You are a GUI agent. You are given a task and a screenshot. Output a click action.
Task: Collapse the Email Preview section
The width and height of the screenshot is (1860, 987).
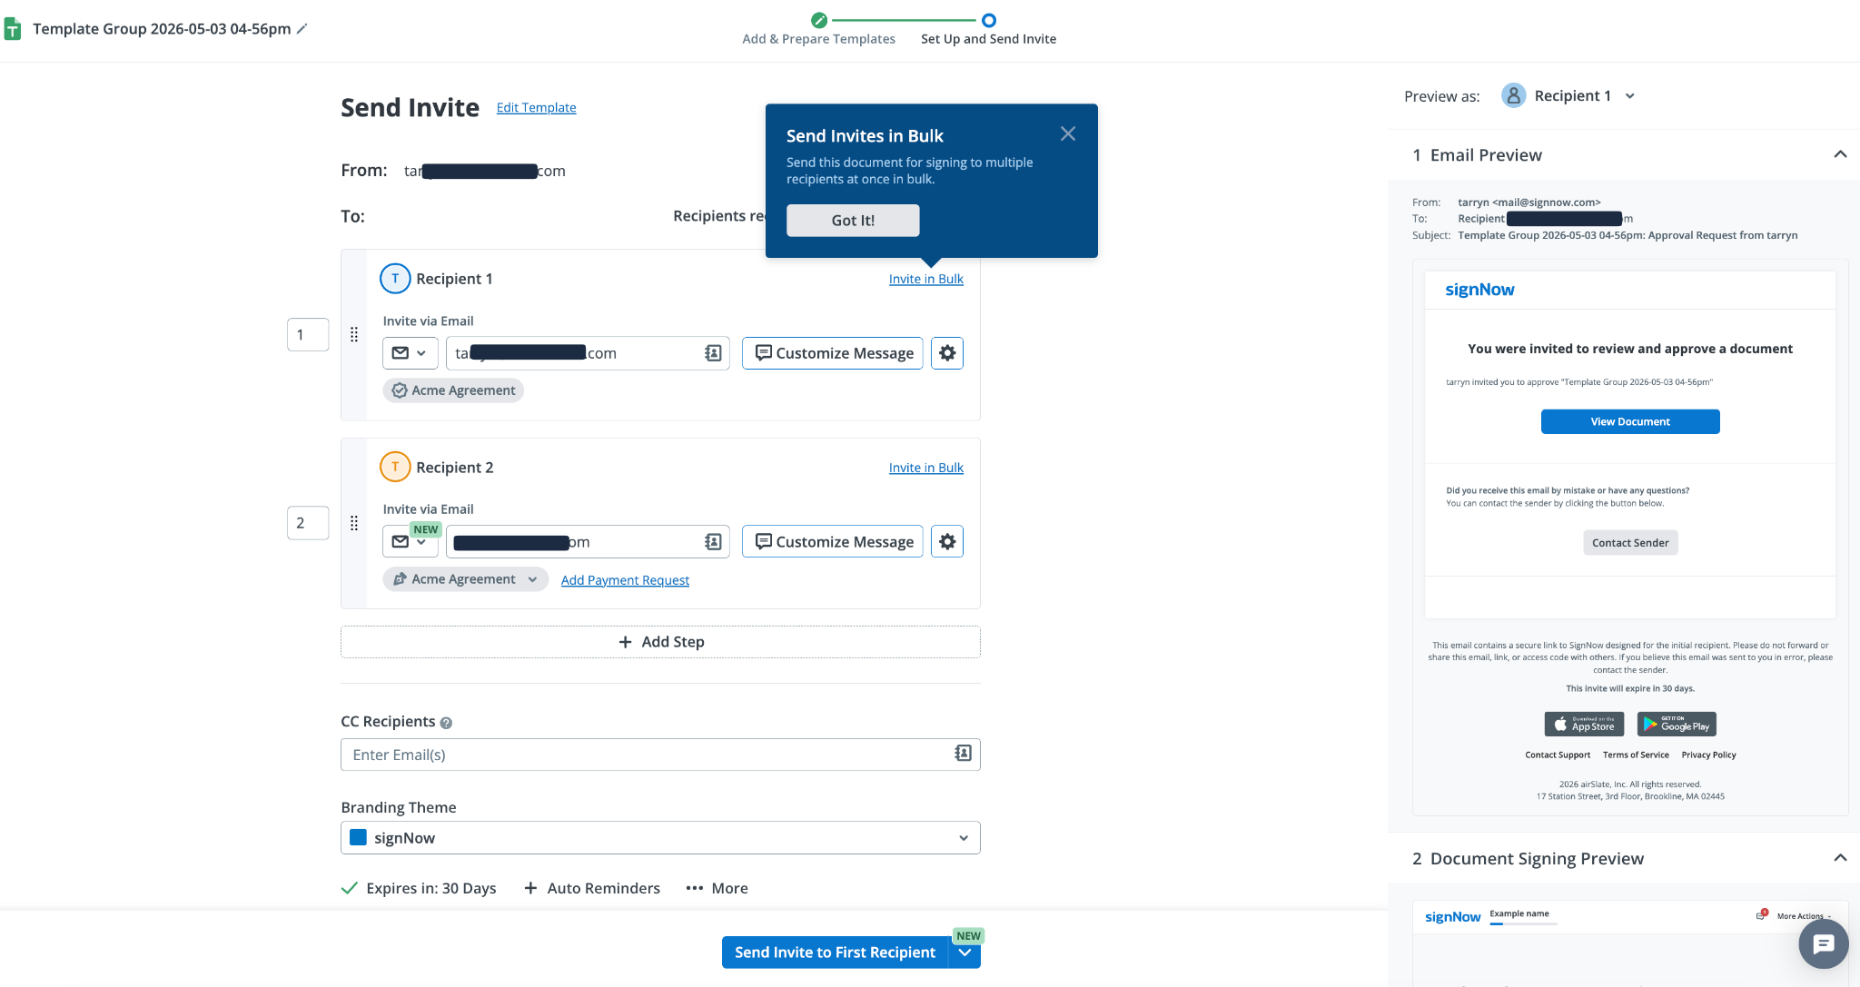[1840, 154]
